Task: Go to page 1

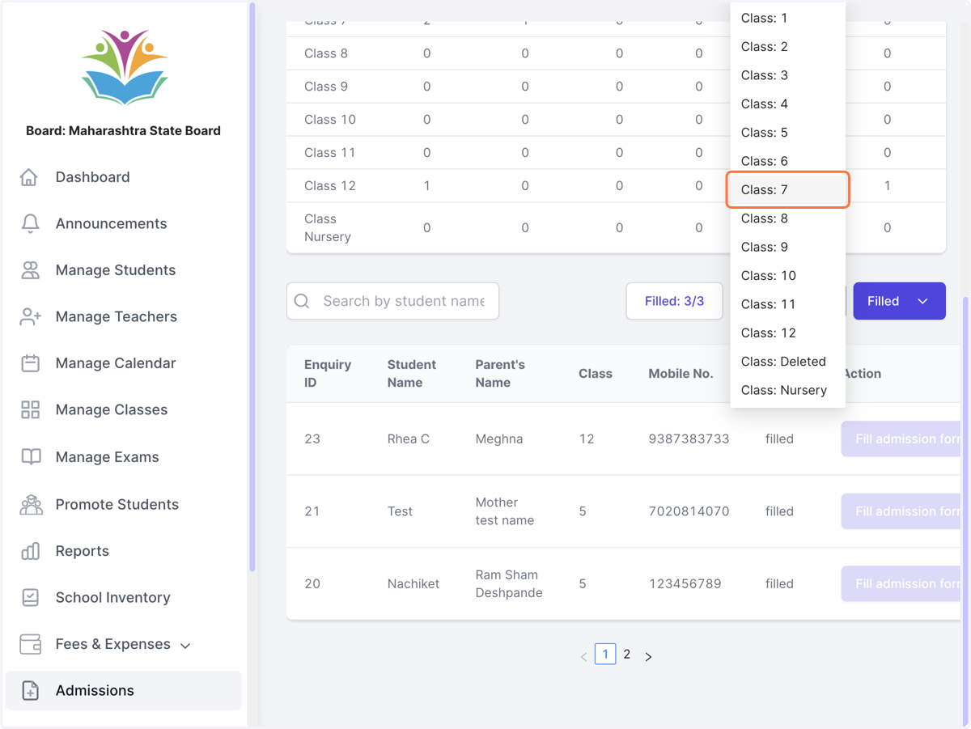Action: (605, 654)
